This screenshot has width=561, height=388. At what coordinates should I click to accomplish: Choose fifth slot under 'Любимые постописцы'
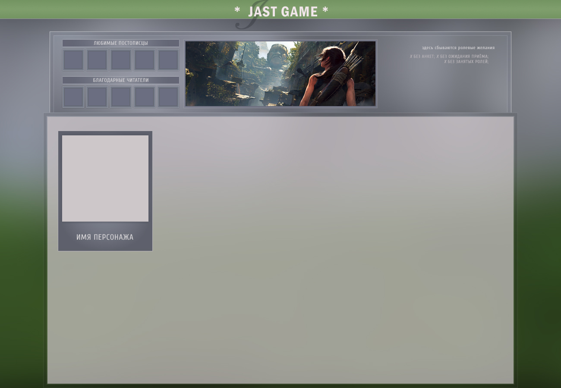(168, 60)
